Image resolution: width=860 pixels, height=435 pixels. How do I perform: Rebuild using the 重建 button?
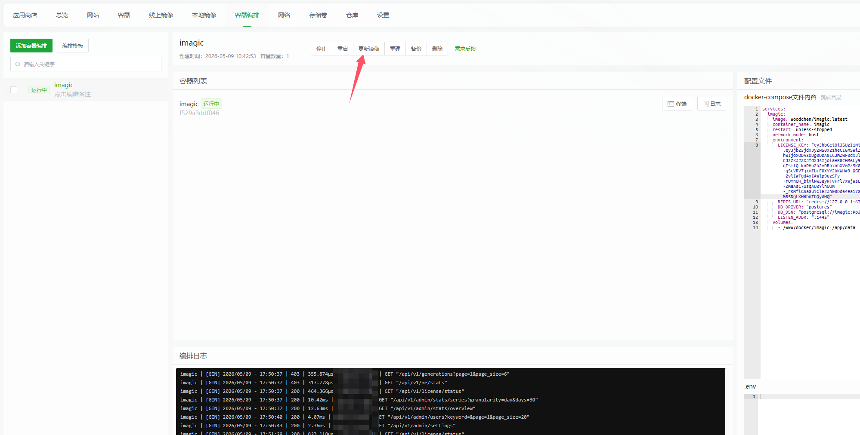pyautogui.click(x=395, y=49)
